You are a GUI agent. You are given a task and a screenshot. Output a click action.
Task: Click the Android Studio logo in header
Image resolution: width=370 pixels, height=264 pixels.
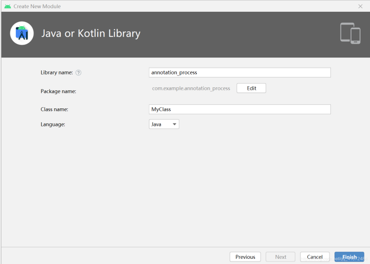[x=22, y=33]
